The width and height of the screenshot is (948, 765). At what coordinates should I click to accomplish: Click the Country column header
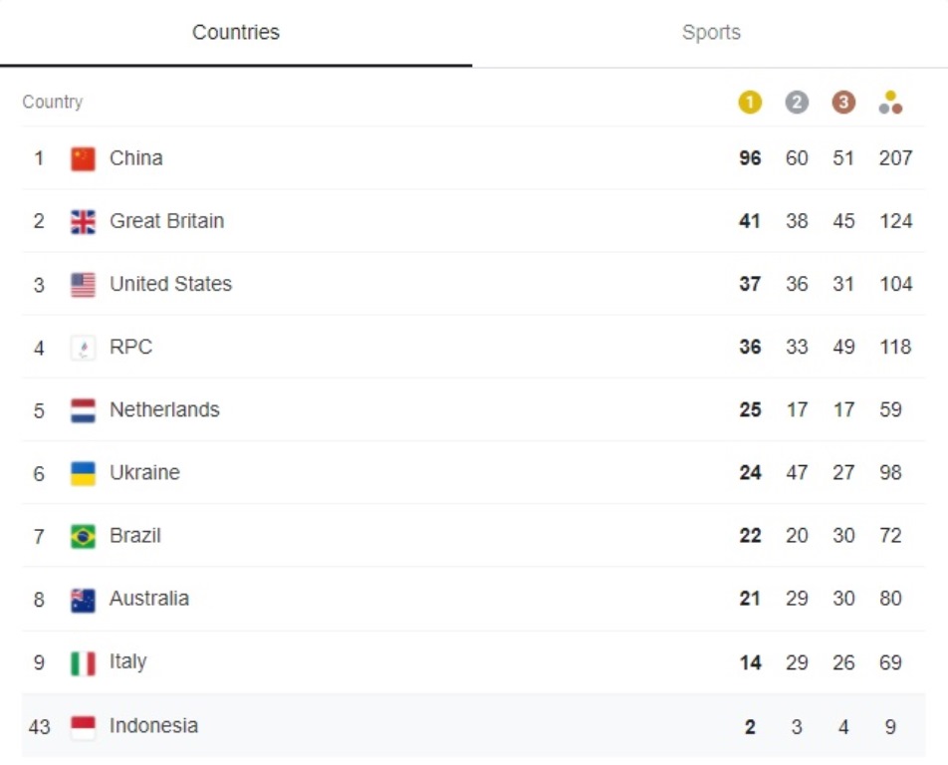click(x=53, y=103)
